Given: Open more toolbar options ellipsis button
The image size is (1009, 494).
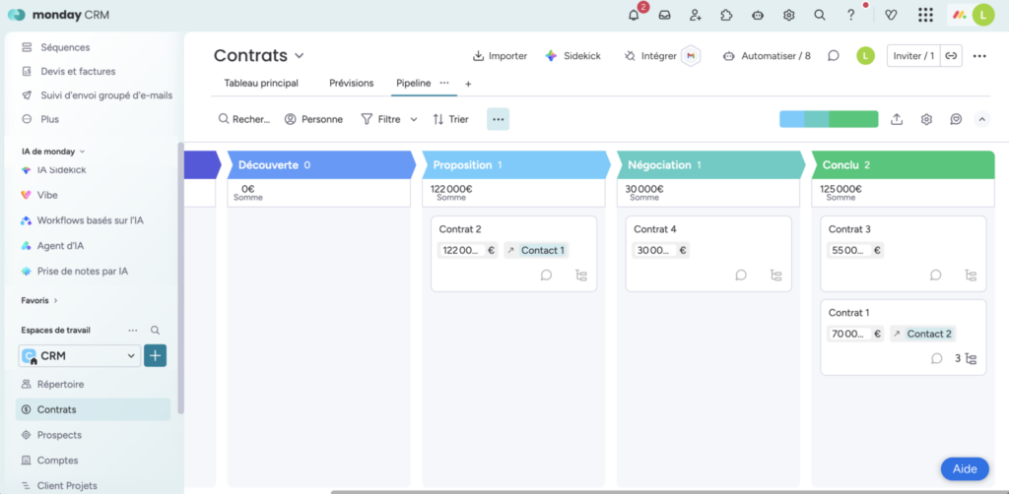Looking at the screenshot, I should tap(498, 119).
